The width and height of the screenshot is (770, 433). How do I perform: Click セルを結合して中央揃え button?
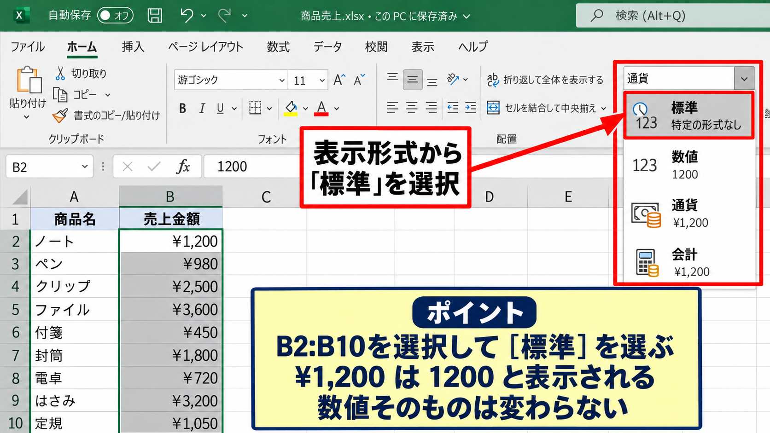[542, 108]
